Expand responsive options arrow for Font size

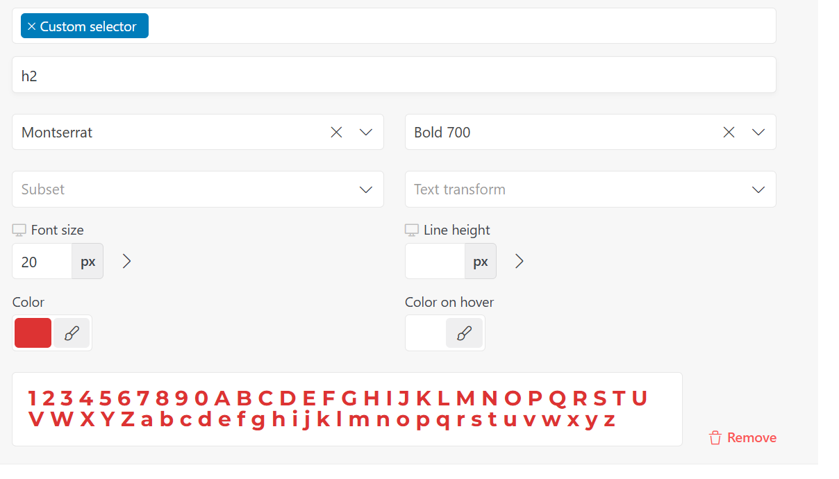[x=126, y=261]
